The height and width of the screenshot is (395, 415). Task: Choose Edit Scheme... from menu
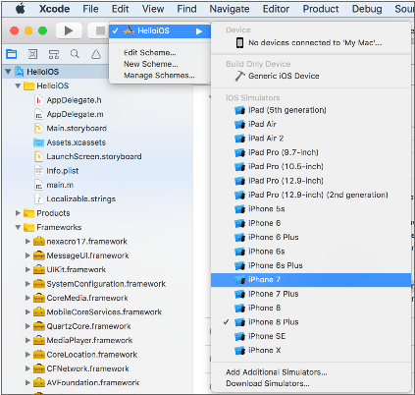[x=150, y=53]
